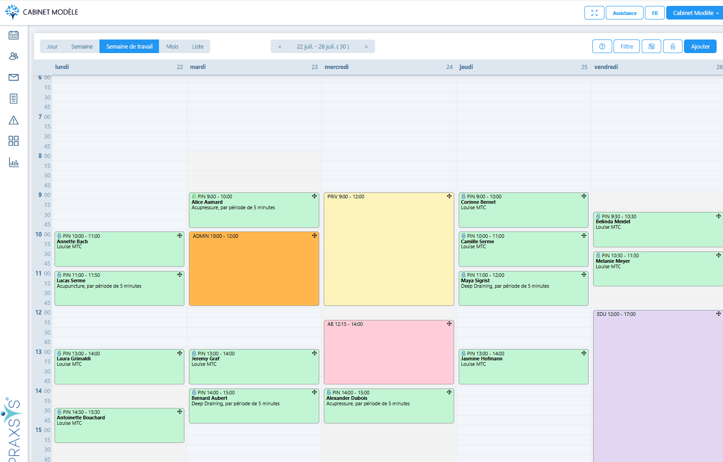Viewport: 723px width, 462px height.
Task: Open the messages envelope icon
Action: [x=14, y=77]
